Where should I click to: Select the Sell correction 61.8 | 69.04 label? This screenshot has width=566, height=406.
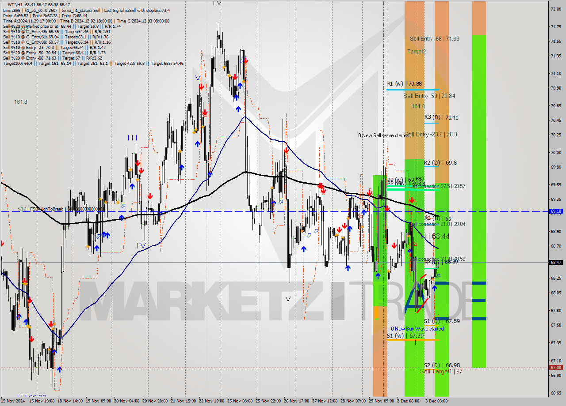(x=437, y=224)
